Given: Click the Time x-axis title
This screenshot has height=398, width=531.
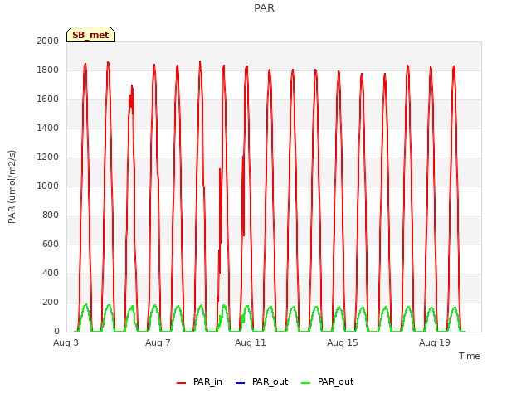Looking at the screenshot, I should click(470, 356).
